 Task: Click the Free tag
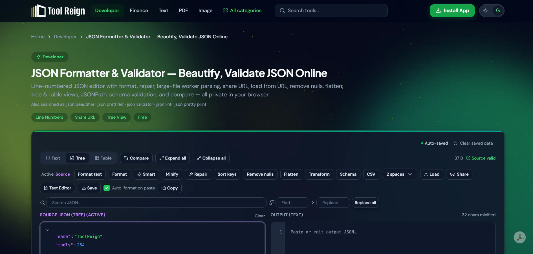142,117
